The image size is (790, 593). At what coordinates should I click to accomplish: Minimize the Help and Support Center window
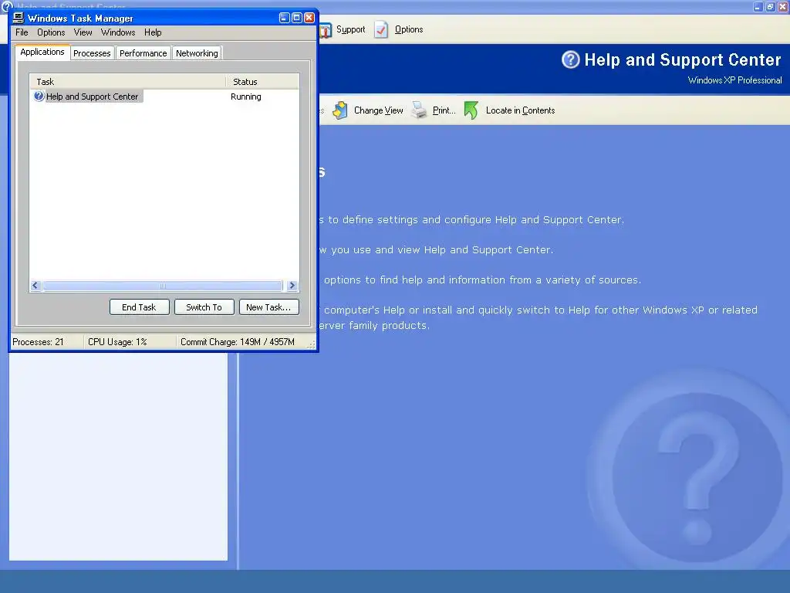tap(758, 6)
